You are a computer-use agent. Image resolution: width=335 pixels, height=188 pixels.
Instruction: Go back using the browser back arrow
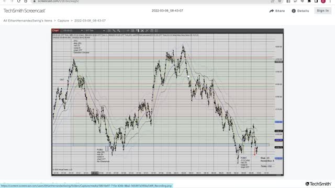5,1
